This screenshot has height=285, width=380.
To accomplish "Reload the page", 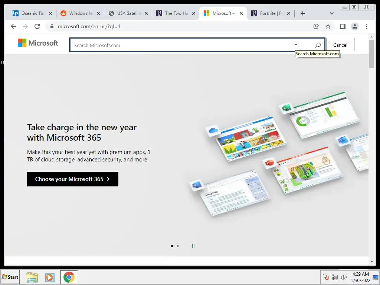I will tap(37, 26).
